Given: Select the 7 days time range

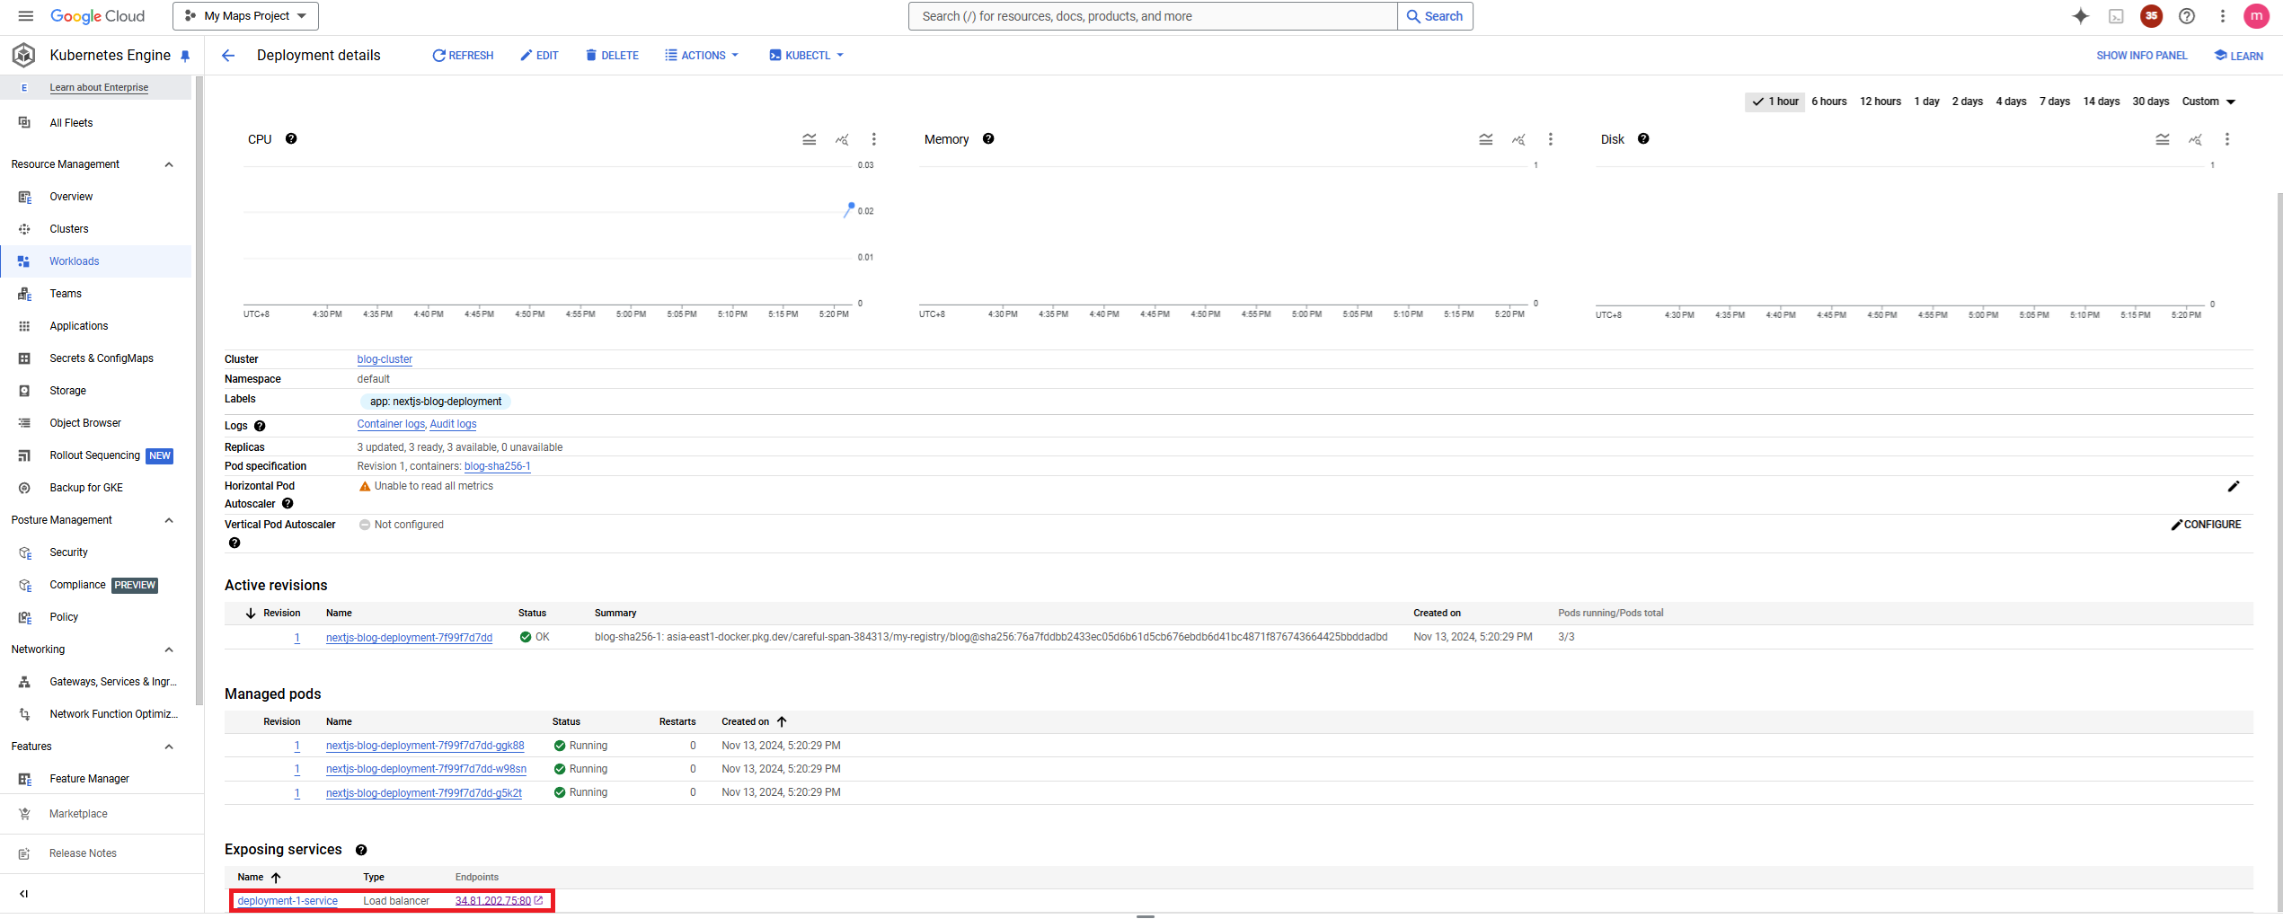Looking at the screenshot, I should pos(2054,102).
